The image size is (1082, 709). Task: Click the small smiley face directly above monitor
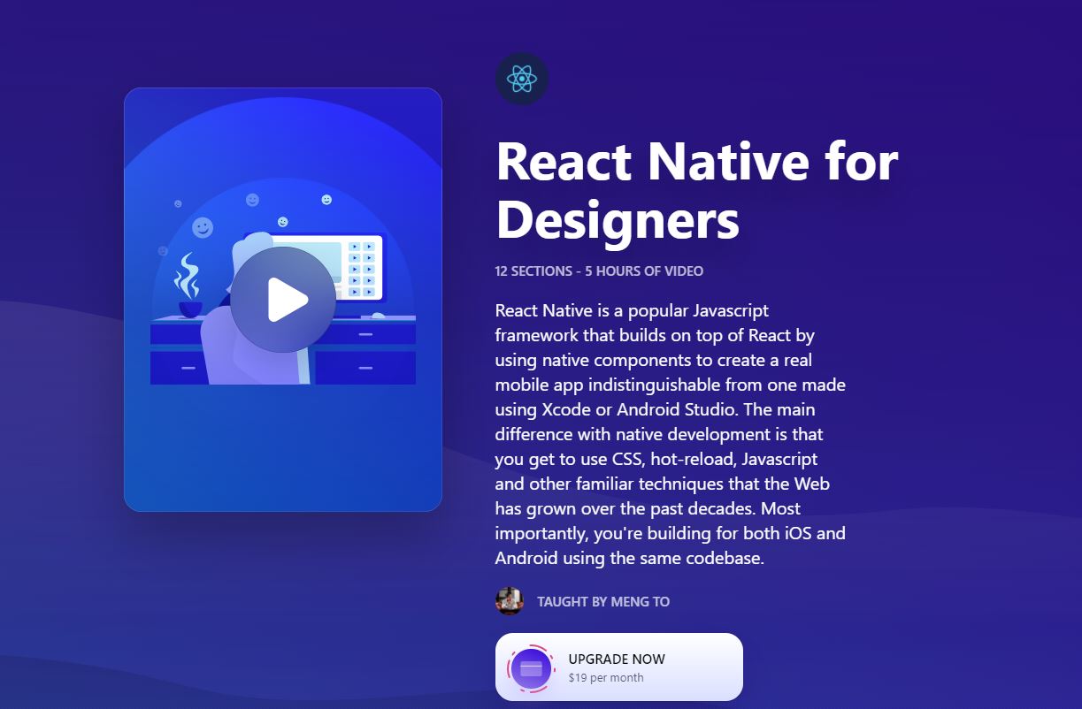(x=283, y=222)
